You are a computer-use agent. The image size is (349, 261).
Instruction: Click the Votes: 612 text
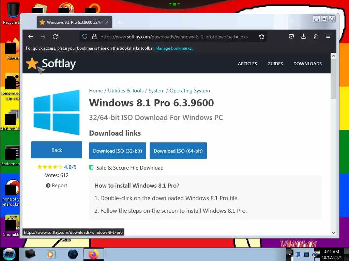[x=57, y=175]
